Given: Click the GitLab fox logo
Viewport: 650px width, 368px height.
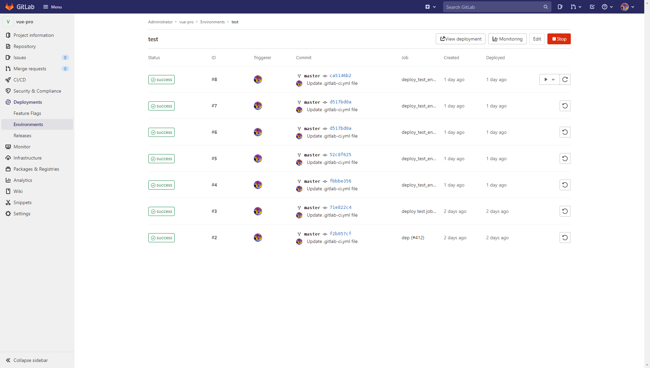Looking at the screenshot, I should pyautogui.click(x=9, y=7).
